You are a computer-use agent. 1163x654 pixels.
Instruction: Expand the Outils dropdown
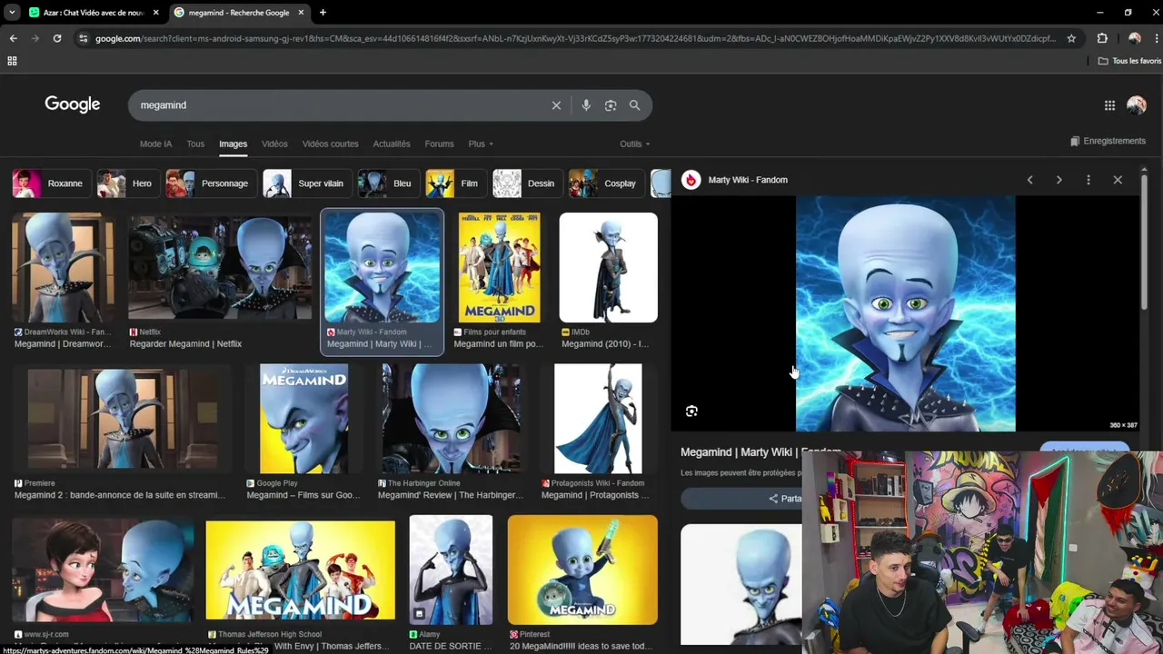pos(634,144)
